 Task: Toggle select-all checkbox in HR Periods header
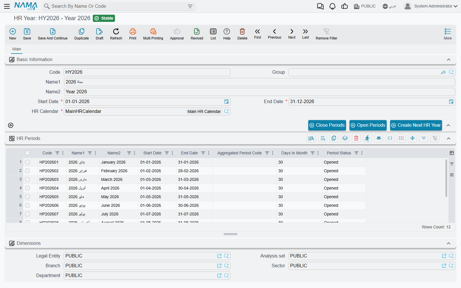coord(27,153)
